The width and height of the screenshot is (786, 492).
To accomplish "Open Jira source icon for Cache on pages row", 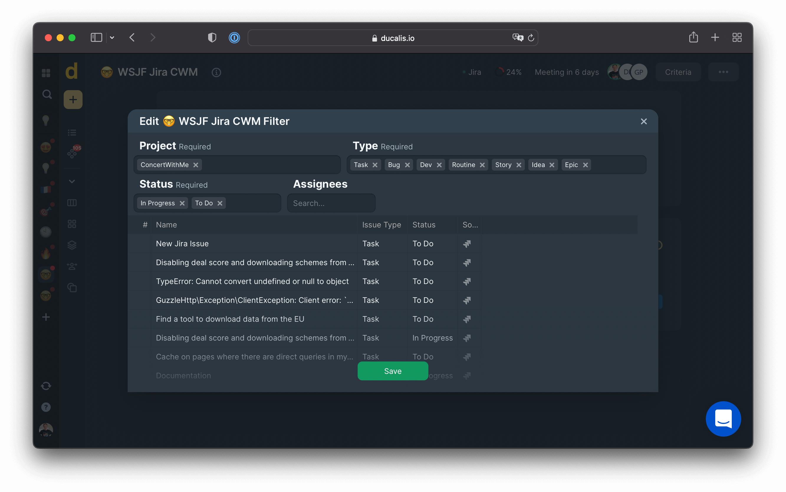I will (x=467, y=357).
